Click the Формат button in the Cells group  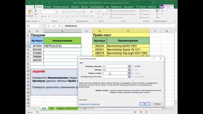(145, 18)
